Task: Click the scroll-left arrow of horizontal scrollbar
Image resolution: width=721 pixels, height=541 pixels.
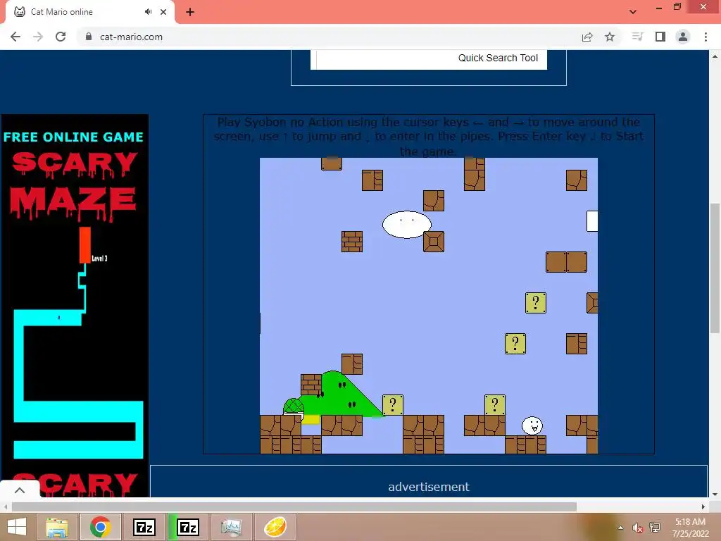Action: 6,506
